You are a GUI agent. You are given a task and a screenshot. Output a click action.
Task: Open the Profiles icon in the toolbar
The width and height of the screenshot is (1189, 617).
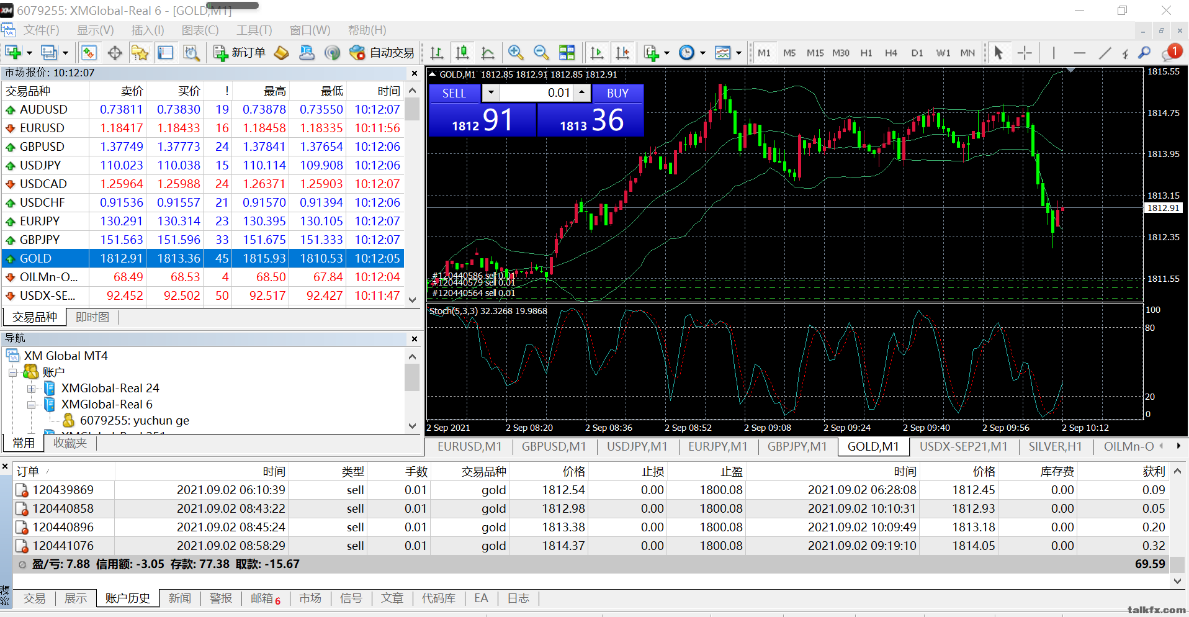click(x=48, y=53)
